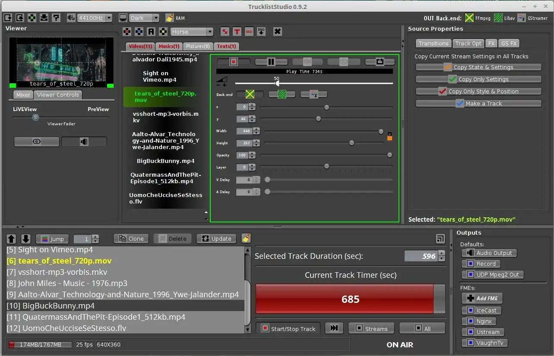This screenshot has height=356, width=554.
Task: Open the GS FX tab
Action: (509, 43)
